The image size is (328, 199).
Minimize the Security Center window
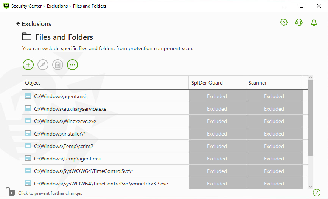pos(284,6)
